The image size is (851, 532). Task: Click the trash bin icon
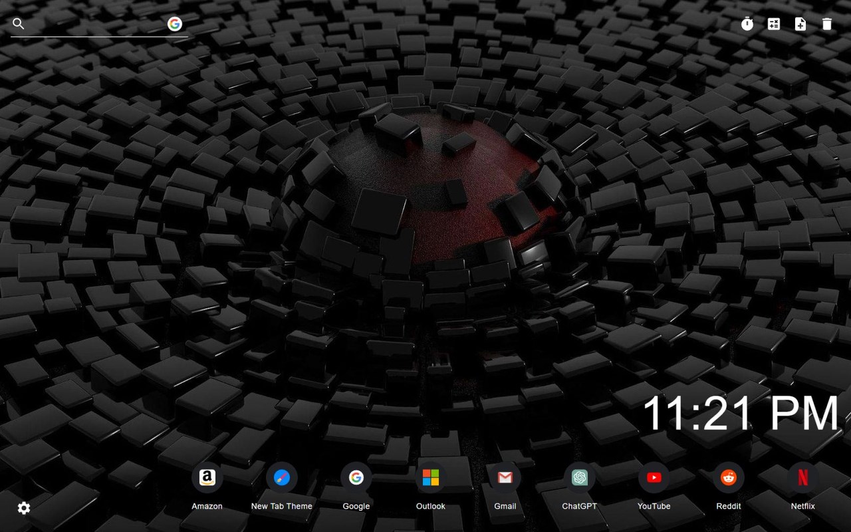(x=827, y=24)
